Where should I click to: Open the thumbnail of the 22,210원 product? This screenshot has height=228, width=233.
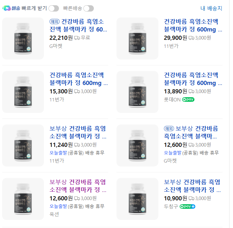pyautogui.click(x=23, y=38)
